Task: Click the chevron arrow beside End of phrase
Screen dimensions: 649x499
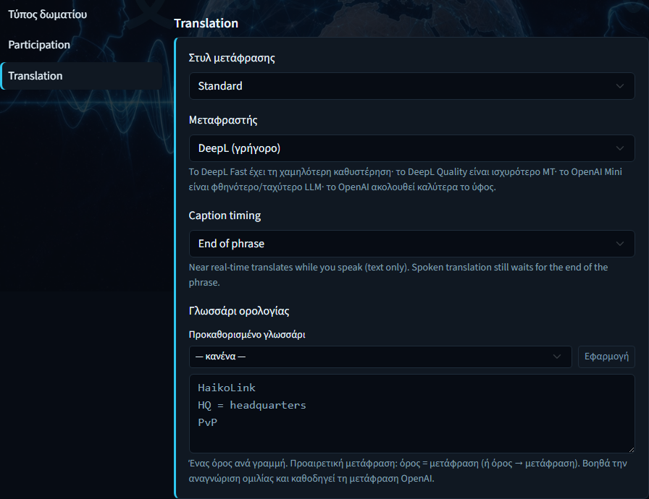Action: [x=619, y=244]
